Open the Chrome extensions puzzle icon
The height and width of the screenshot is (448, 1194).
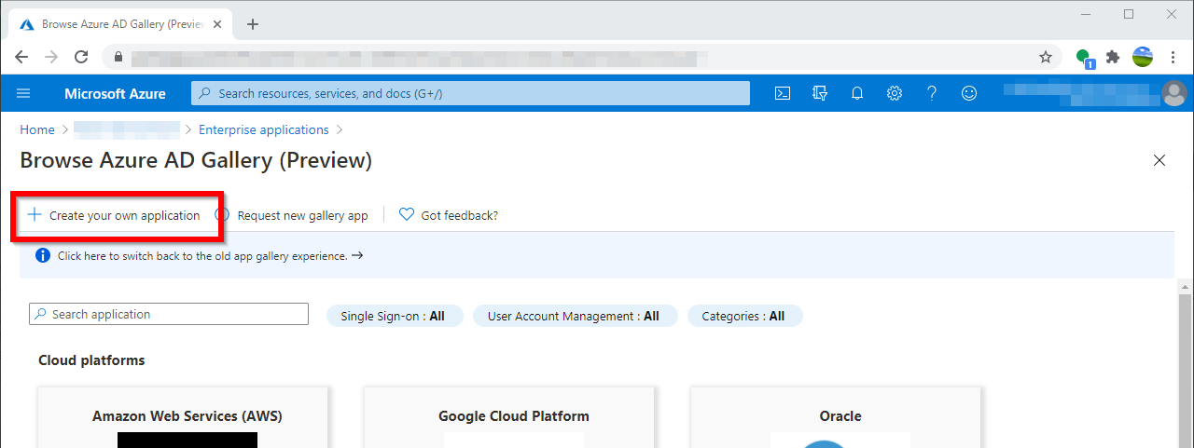coord(1113,57)
